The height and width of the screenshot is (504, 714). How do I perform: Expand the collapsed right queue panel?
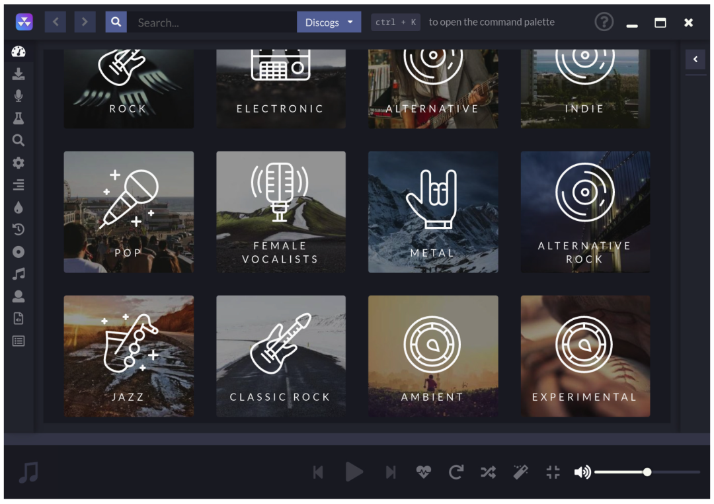pos(695,60)
